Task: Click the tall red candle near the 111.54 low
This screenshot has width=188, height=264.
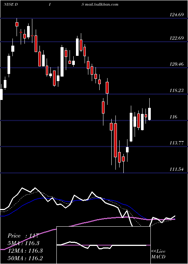Action: (115, 140)
